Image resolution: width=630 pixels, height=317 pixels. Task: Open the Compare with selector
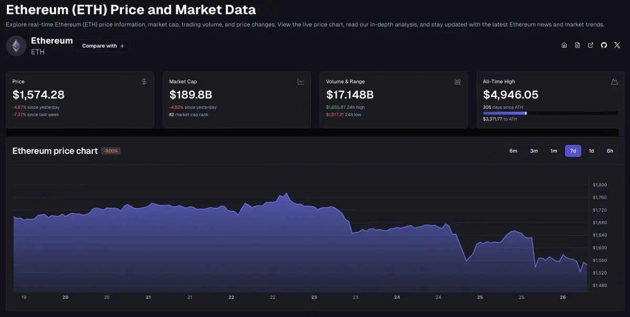click(103, 46)
